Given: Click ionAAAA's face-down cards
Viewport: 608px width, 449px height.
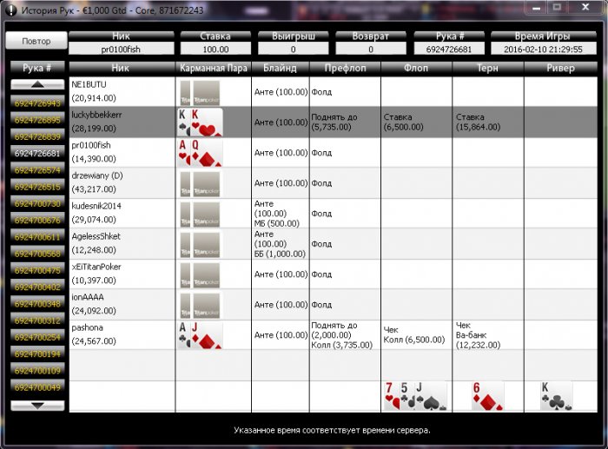Looking at the screenshot, I should click(x=200, y=305).
